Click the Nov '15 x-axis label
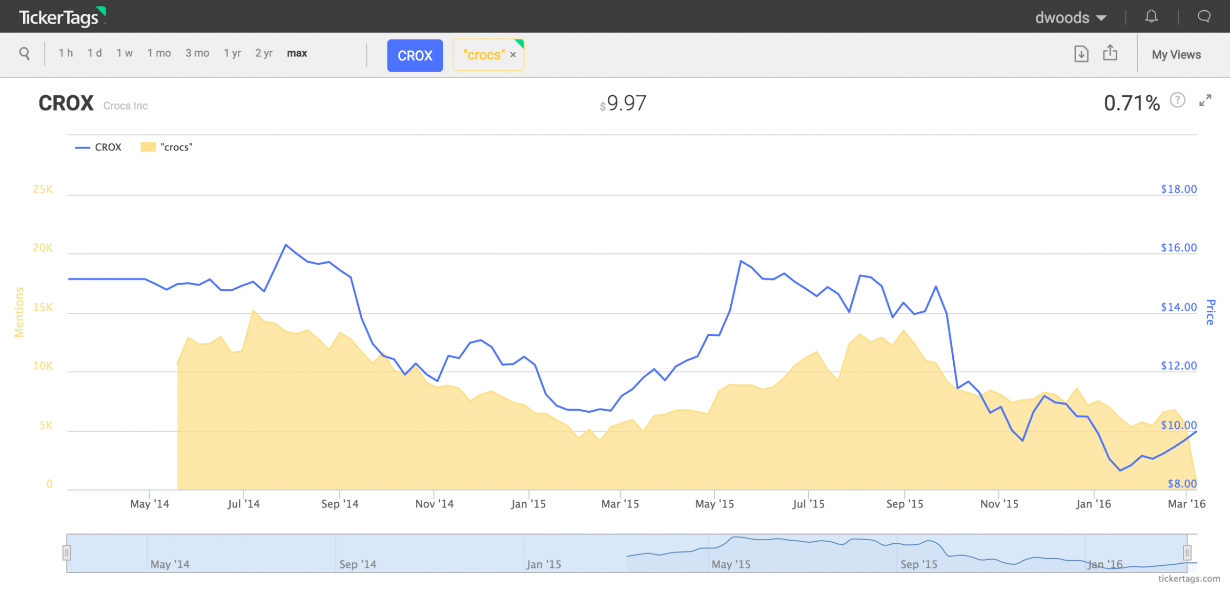The image size is (1230, 596). [999, 504]
